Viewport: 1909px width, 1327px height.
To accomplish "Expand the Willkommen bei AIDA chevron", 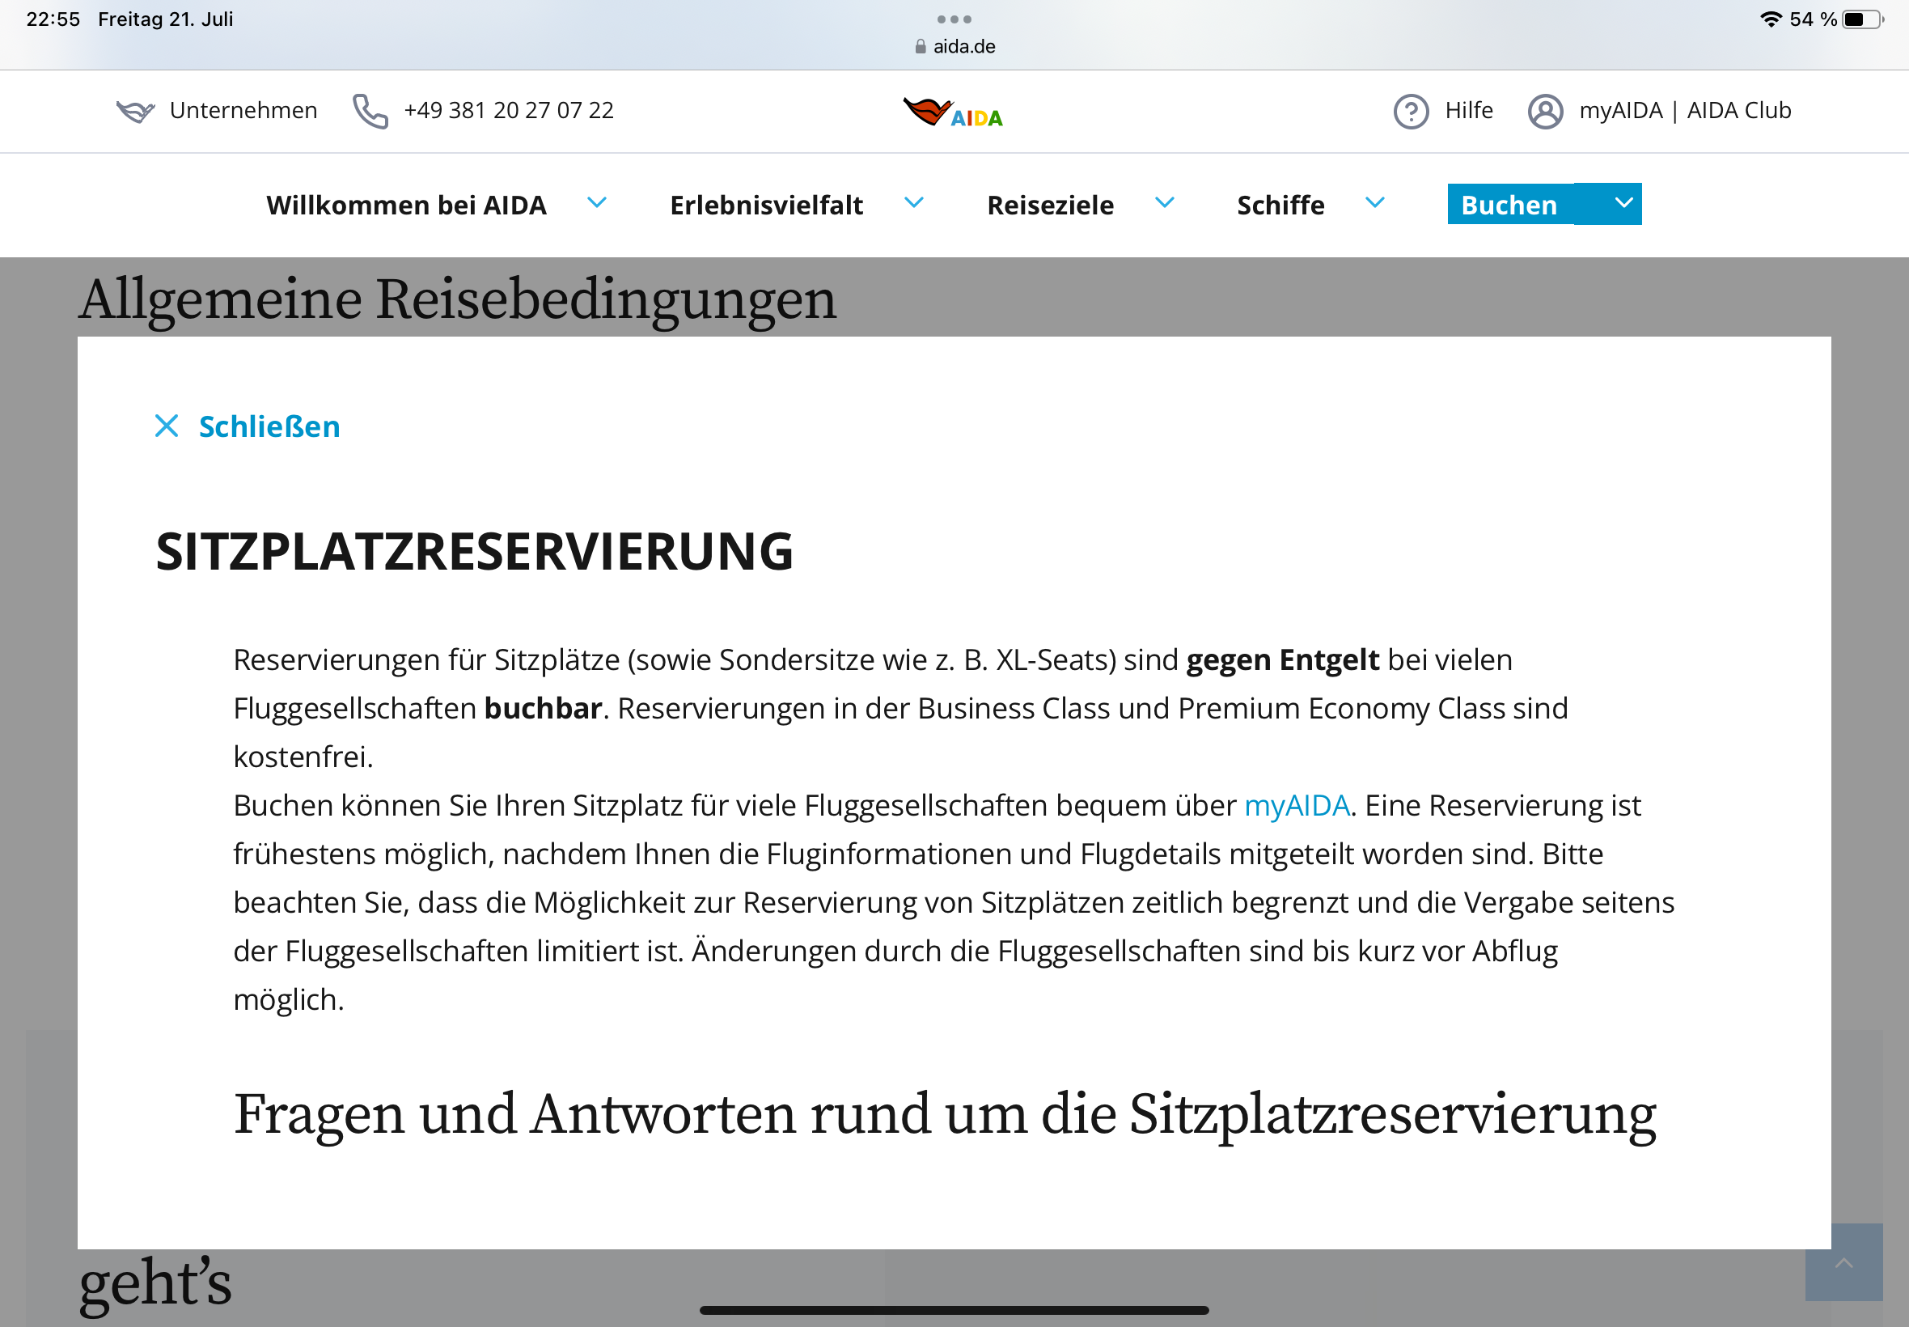I will [x=597, y=203].
